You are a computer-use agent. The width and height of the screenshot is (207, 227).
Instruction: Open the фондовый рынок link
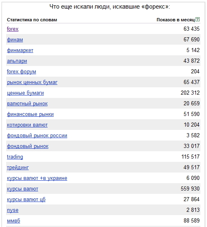27,146
